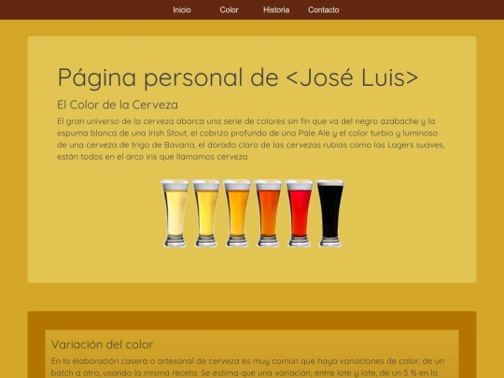Open the Historia page link
The height and width of the screenshot is (378, 504).
point(276,10)
